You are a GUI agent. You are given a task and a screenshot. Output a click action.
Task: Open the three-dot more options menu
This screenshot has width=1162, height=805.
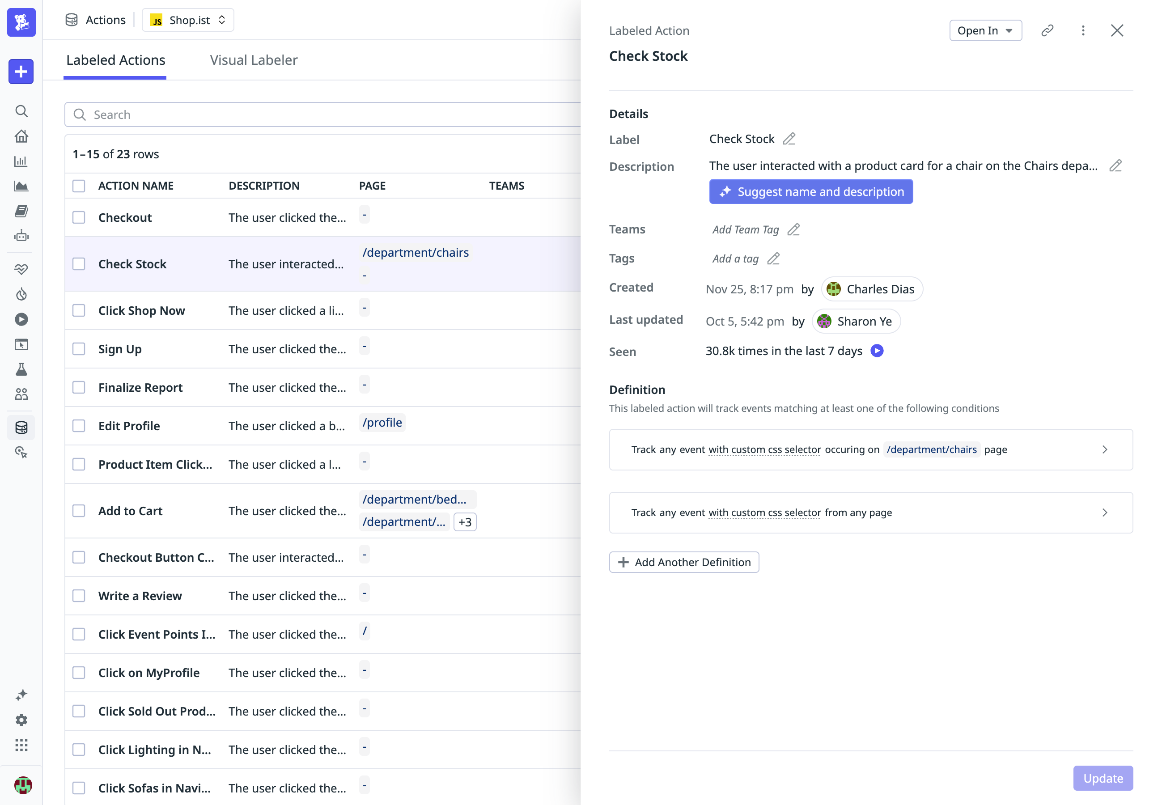coord(1083,31)
